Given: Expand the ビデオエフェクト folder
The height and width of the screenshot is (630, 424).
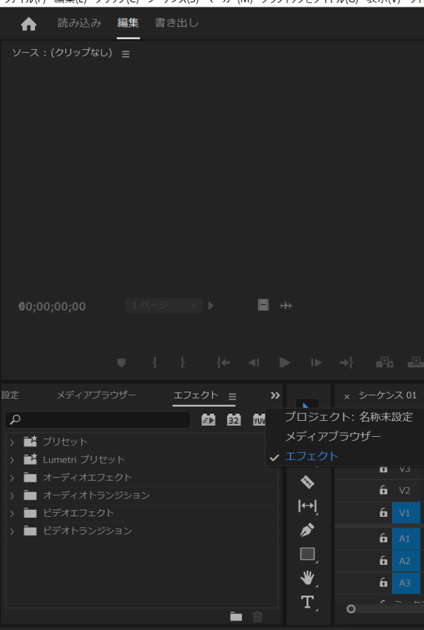Looking at the screenshot, I should pyautogui.click(x=12, y=513).
